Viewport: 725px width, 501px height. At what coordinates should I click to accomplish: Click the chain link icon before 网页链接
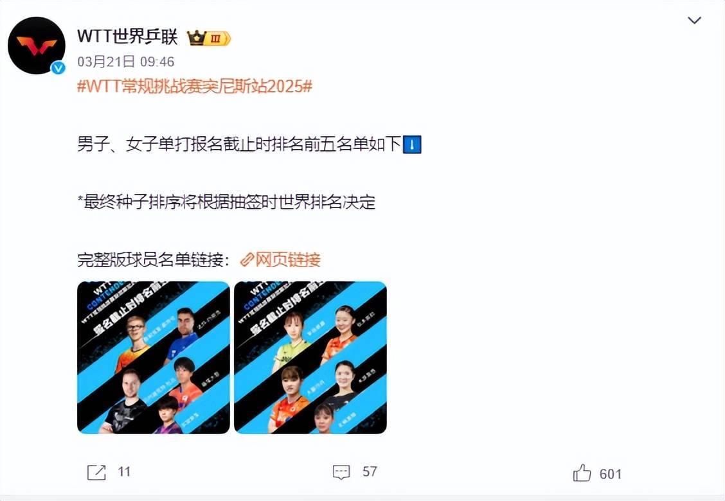pos(247,259)
